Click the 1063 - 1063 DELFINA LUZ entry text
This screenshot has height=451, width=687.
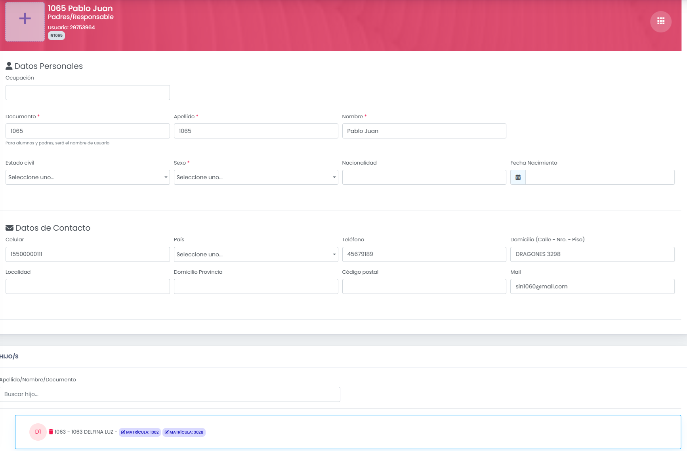84,432
